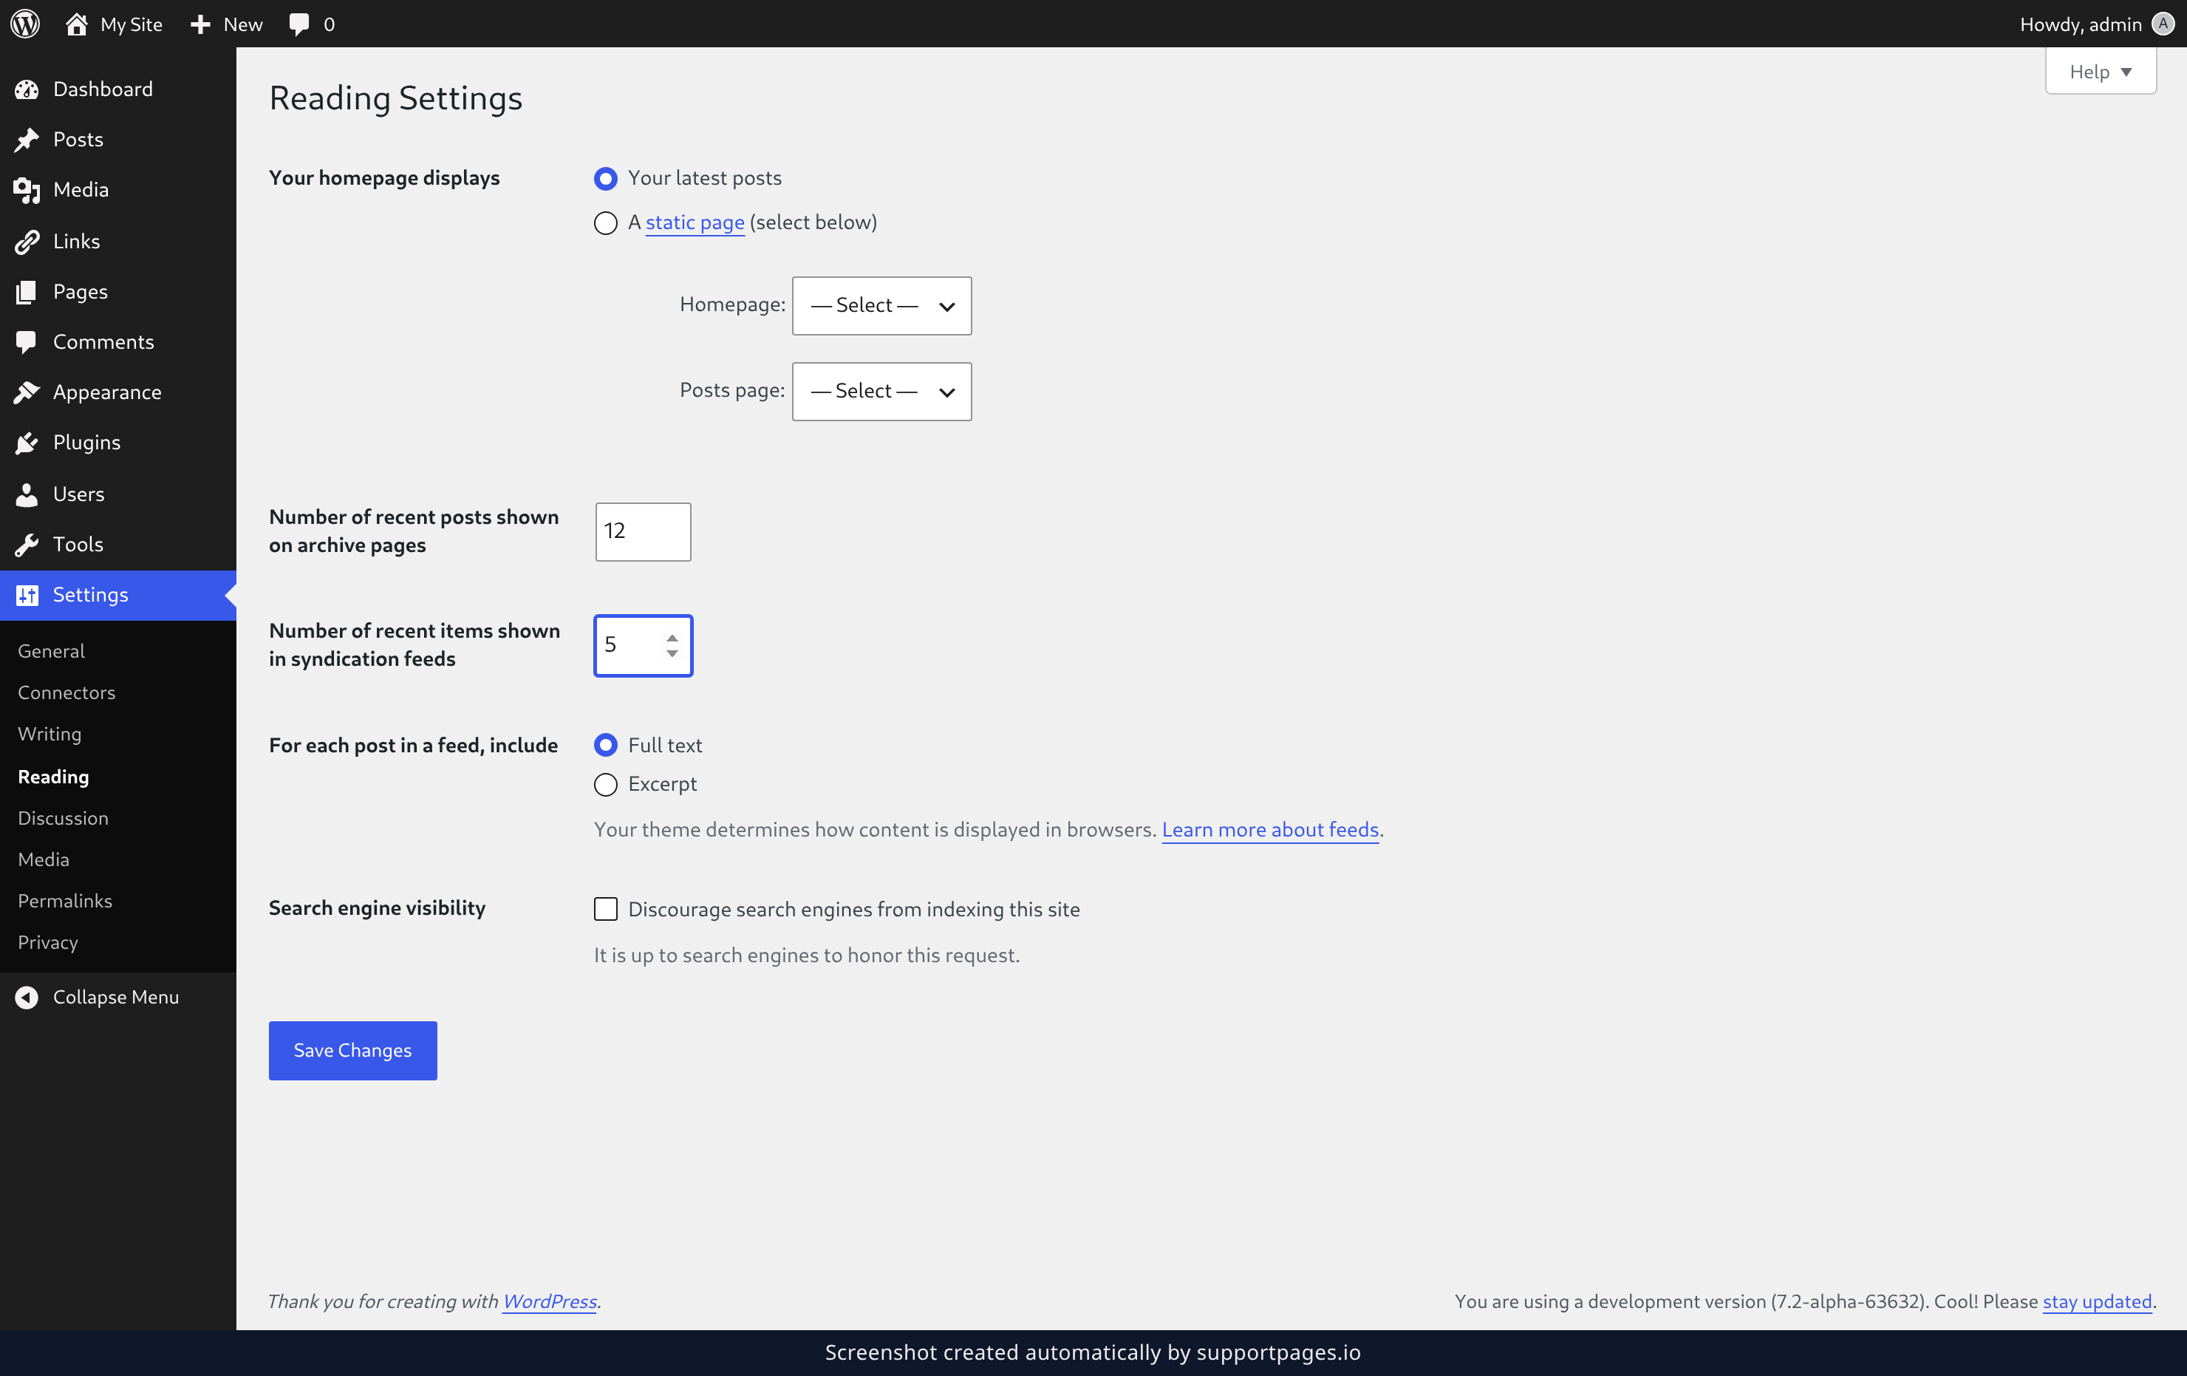
Task: Open the Tools wrench icon
Action: tap(27, 544)
